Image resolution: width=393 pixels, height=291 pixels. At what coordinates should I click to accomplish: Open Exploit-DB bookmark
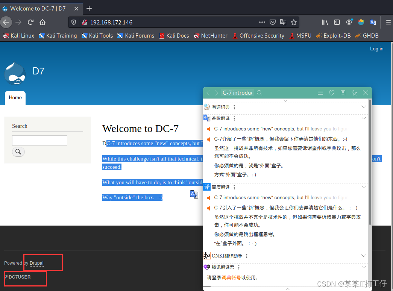(333, 36)
